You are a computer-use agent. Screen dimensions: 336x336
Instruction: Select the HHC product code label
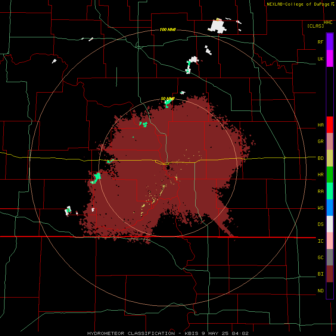coord(328,22)
